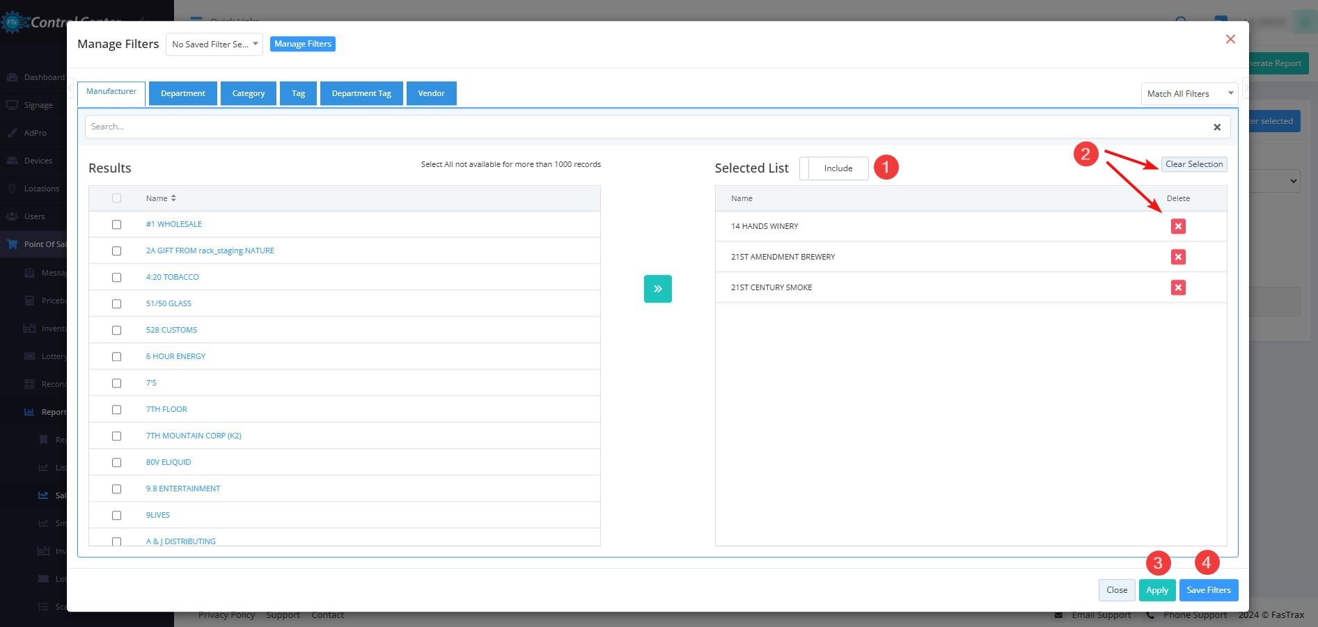
Task: Check the 9LIVES checkbox
Action: click(116, 516)
